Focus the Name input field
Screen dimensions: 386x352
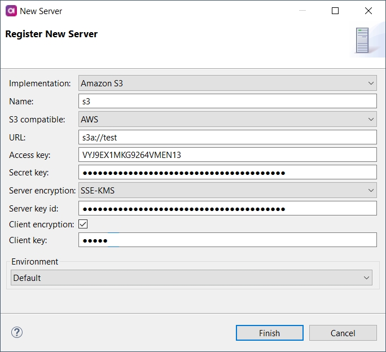[x=227, y=102]
